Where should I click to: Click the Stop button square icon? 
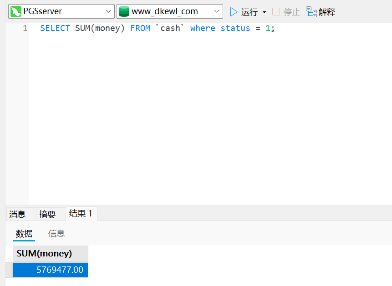276,12
